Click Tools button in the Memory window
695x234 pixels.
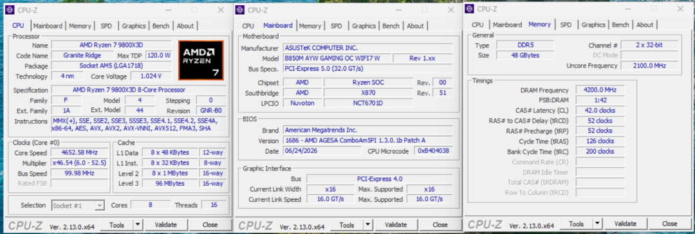tap(577, 223)
